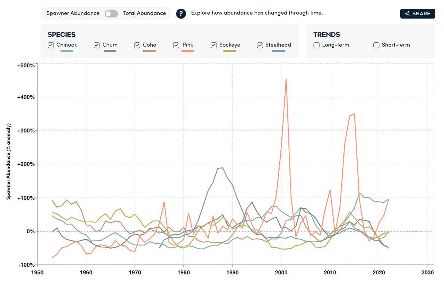The height and width of the screenshot is (286, 444).
Task: Click the Sockeye yellow color swatch
Action: click(x=229, y=51)
